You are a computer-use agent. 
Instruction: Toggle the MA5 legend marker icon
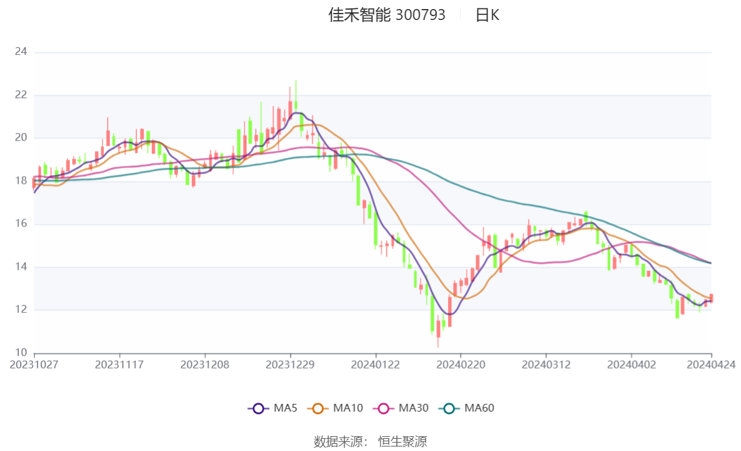point(258,408)
